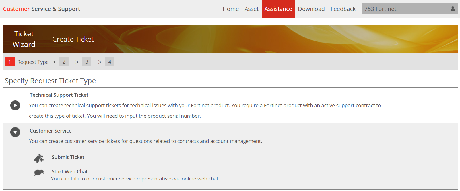Image resolution: width=460 pixels, height=191 pixels.
Task: Select wizard step 3
Action: tap(87, 62)
